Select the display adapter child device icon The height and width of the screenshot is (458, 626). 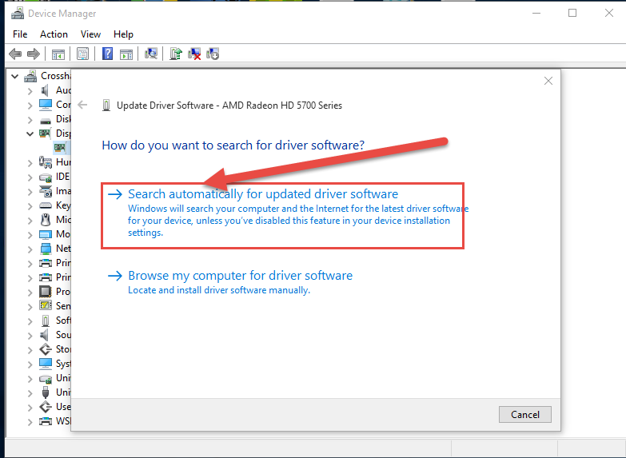click(x=60, y=148)
